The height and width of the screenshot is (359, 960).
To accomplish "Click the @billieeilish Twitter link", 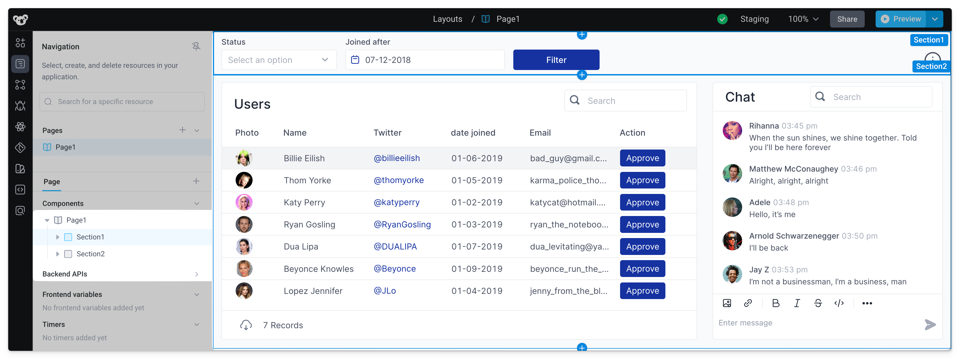I will [396, 158].
